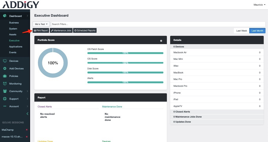The width and height of the screenshot is (268, 142).
Task: Switch range to Last Month
Action: tap(257, 31)
